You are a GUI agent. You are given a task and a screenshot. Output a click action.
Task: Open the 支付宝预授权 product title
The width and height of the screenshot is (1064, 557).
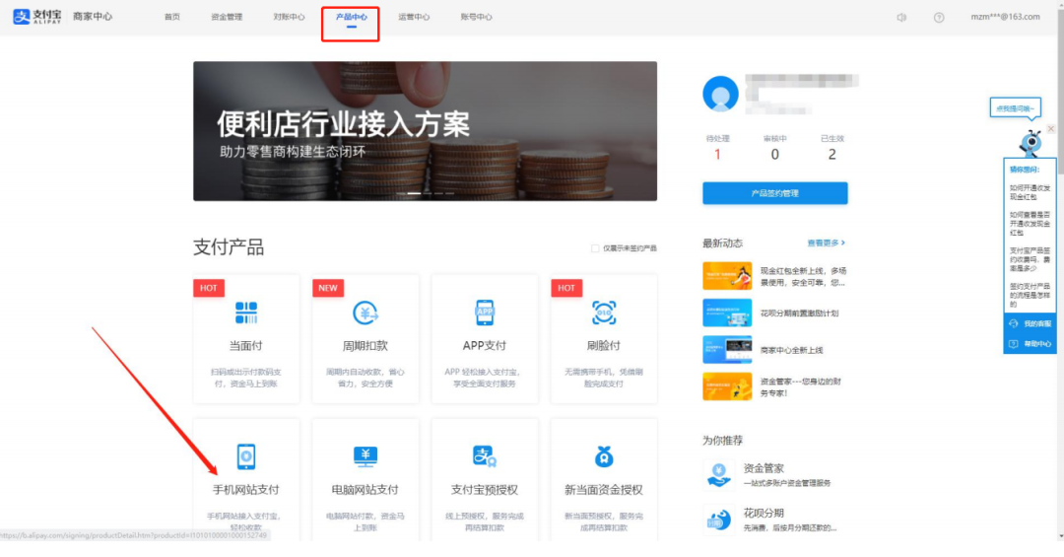[x=485, y=490]
